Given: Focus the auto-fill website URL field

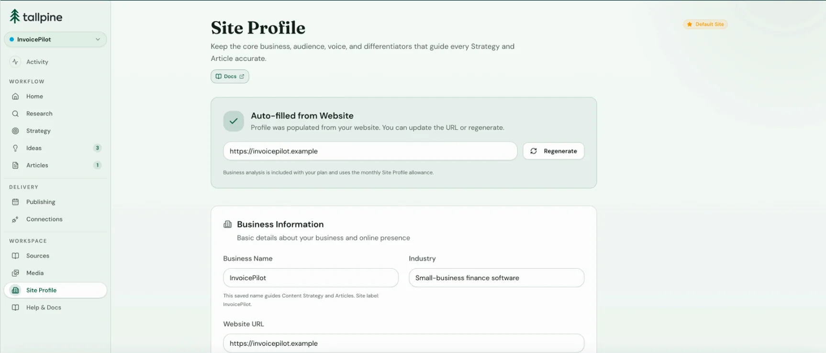Looking at the screenshot, I should pos(370,151).
